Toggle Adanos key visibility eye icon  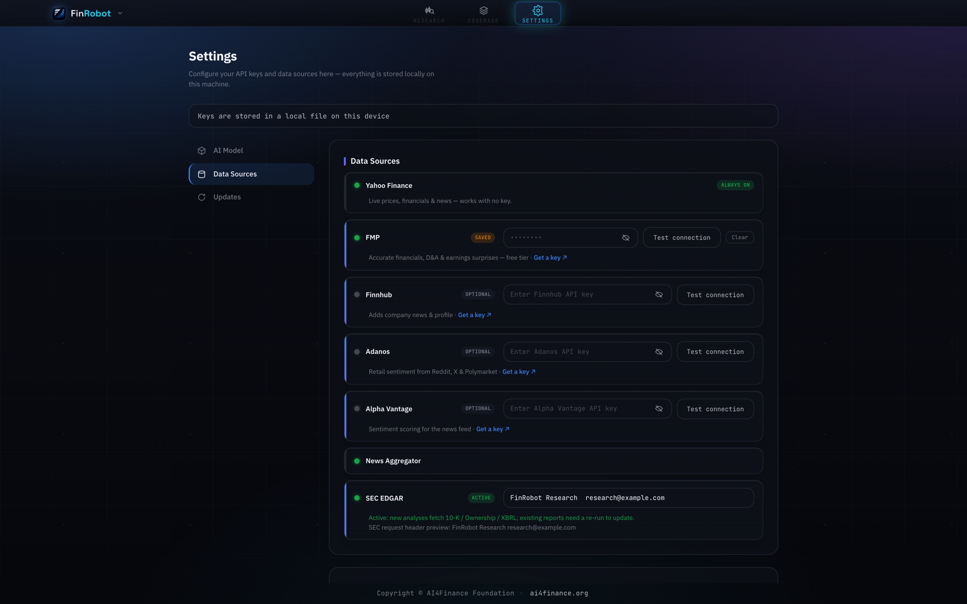point(659,352)
